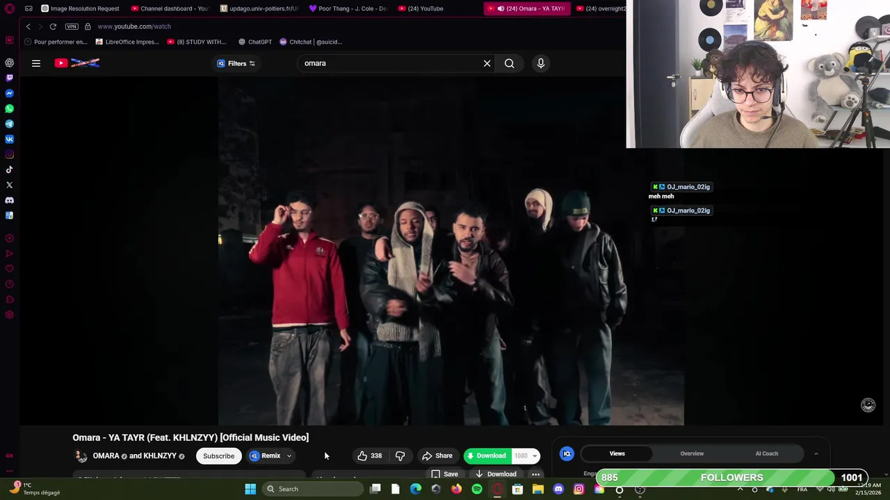Share the video
The height and width of the screenshot is (500, 890).
pyautogui.click(x=437, y=456)
